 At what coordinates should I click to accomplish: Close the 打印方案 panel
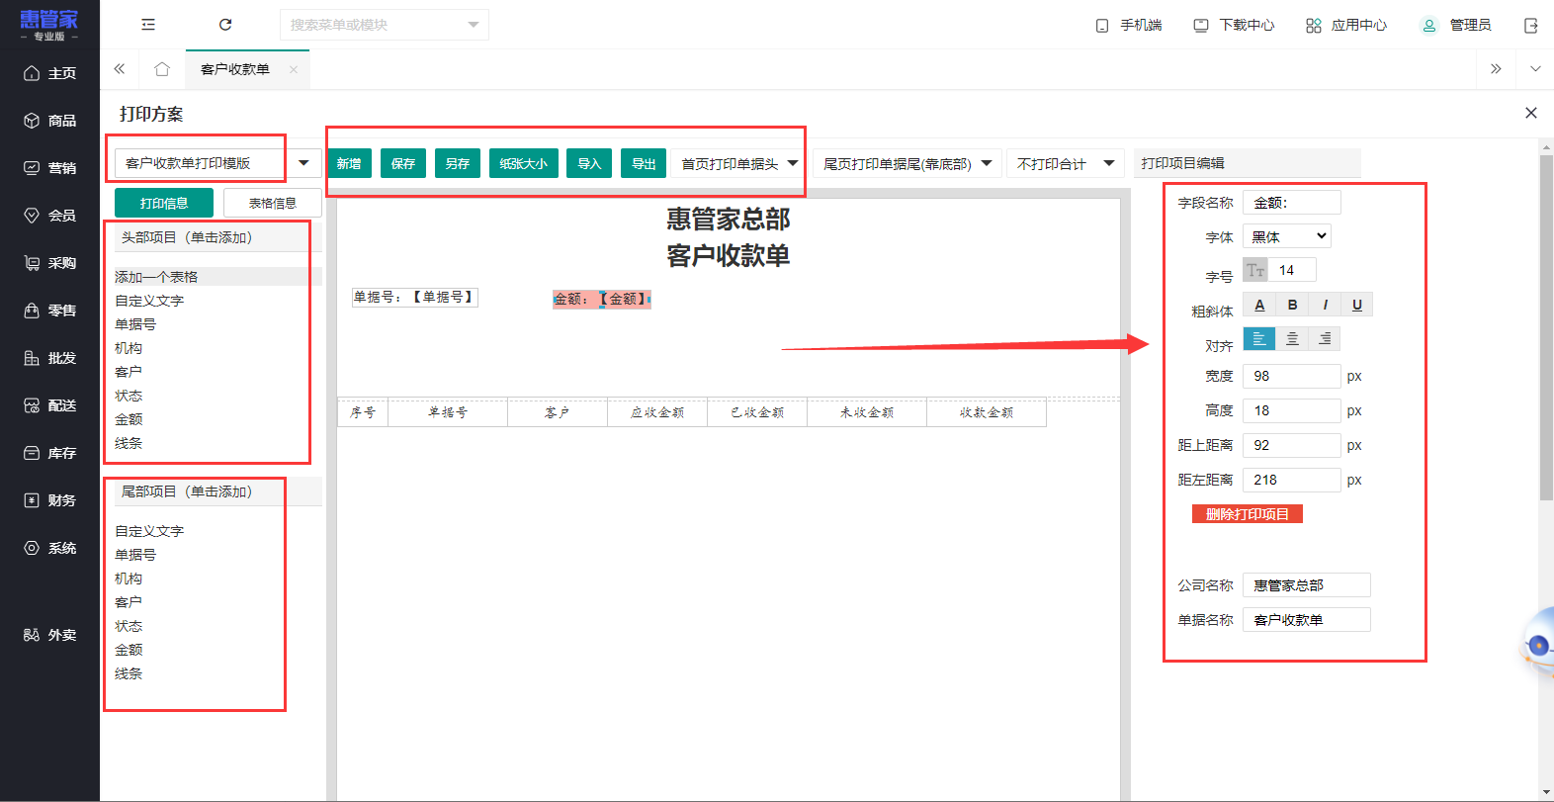pyautogui.click(x=1530, y=113)
